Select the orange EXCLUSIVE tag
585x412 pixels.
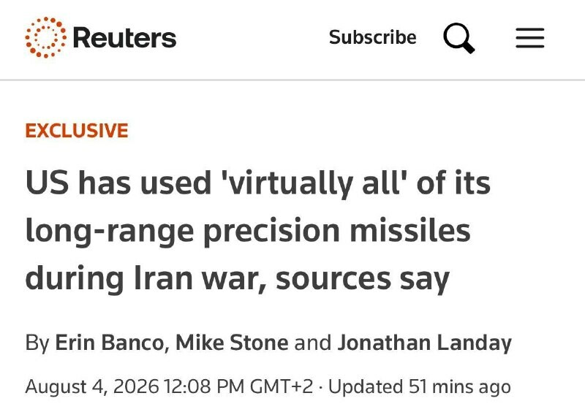click(x=77, y=131)
